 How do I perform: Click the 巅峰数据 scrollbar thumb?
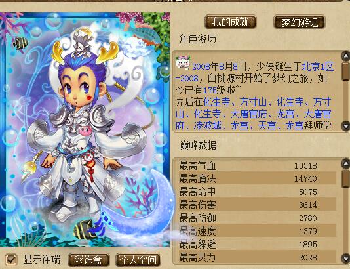click(346, 178)
